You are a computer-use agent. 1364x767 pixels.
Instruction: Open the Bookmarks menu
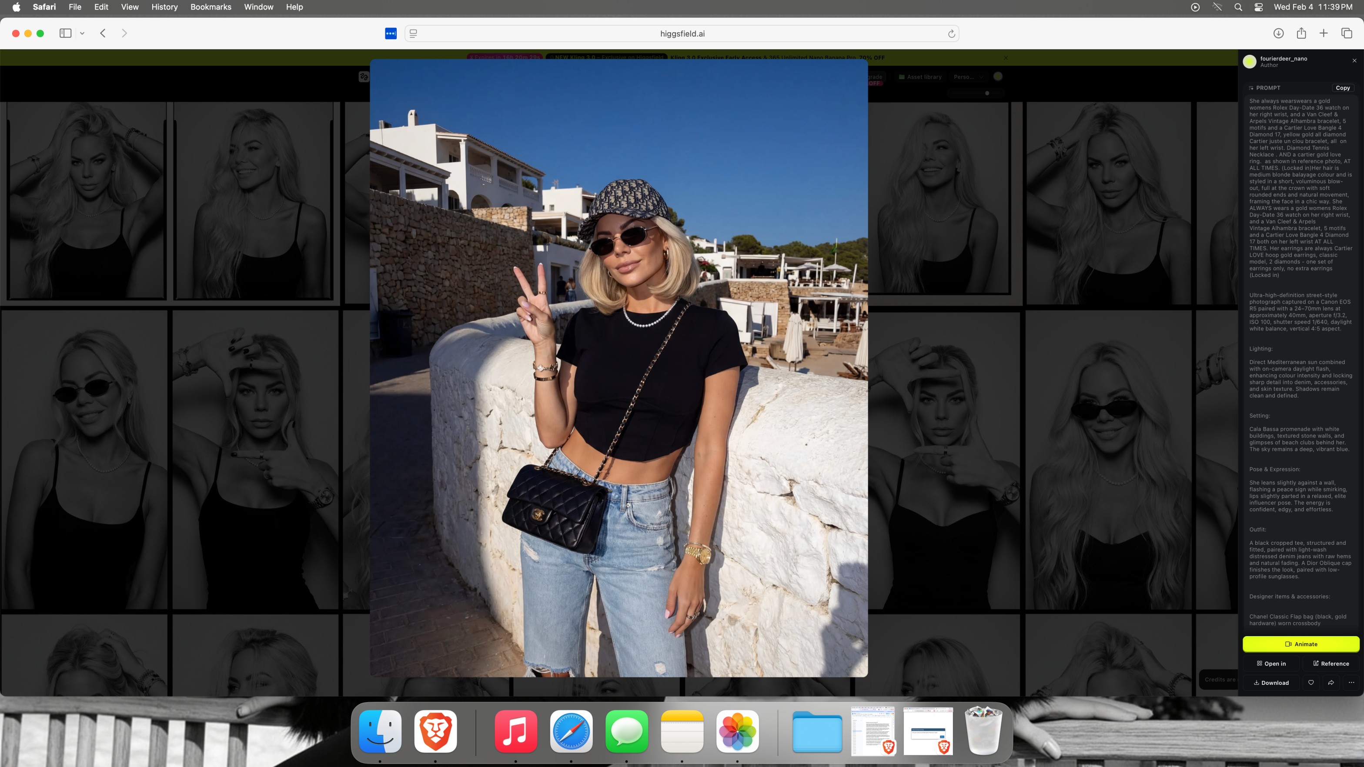[x=211, y=7]
